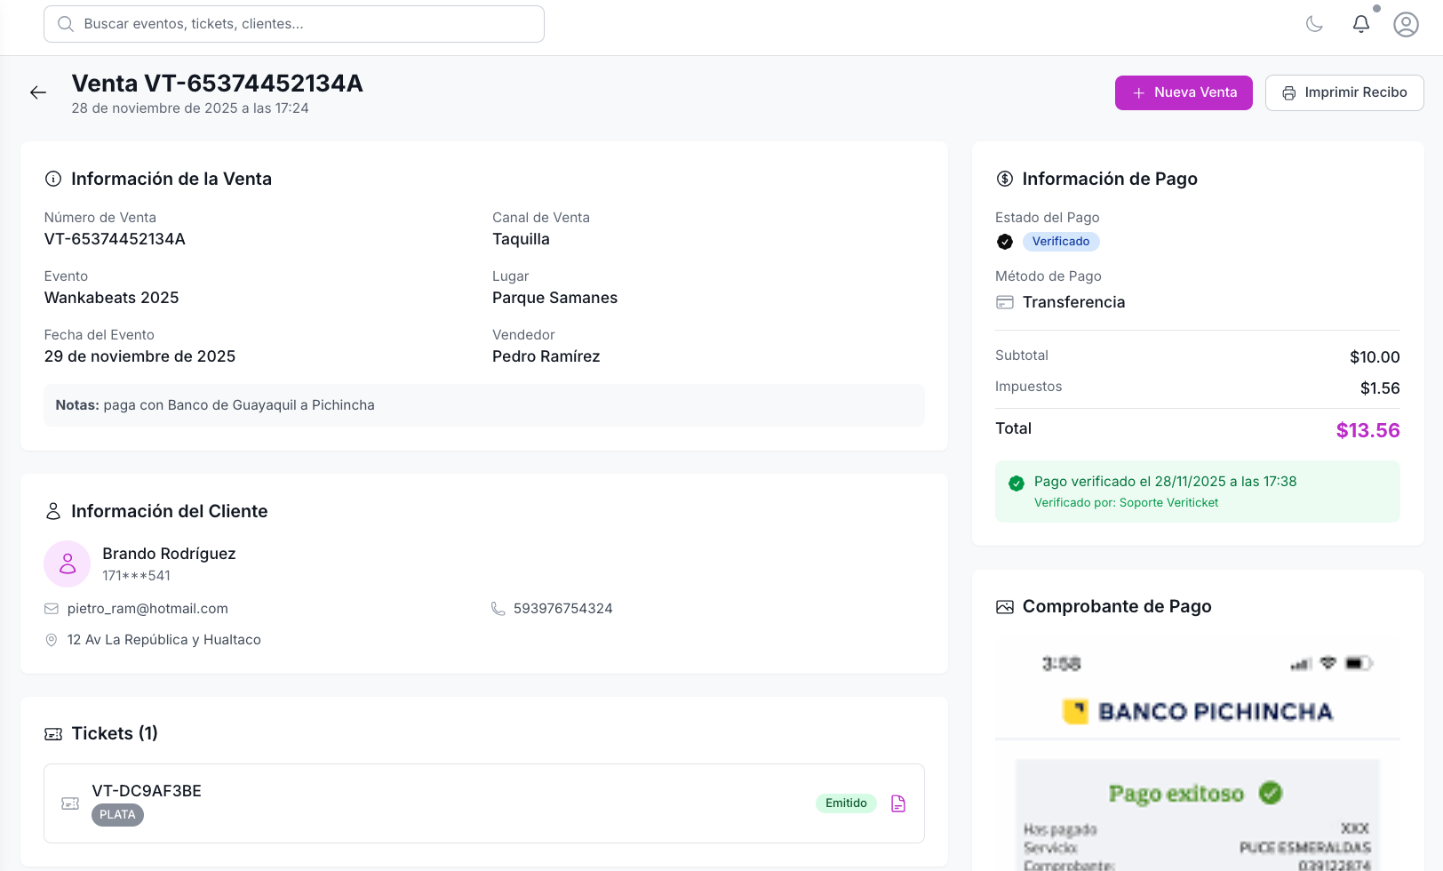The height and width of the screenshot is (871, 1443).
Task: Click the Emitido status badge on the ticket
Action: [845, 803]
